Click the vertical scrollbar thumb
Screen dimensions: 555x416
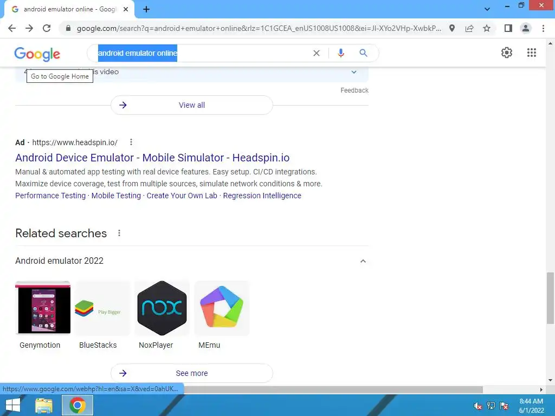(x=550, y=298)
